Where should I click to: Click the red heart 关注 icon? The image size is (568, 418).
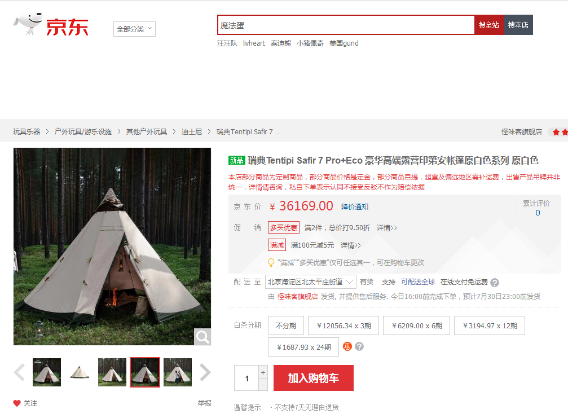(x=17, y=403)
